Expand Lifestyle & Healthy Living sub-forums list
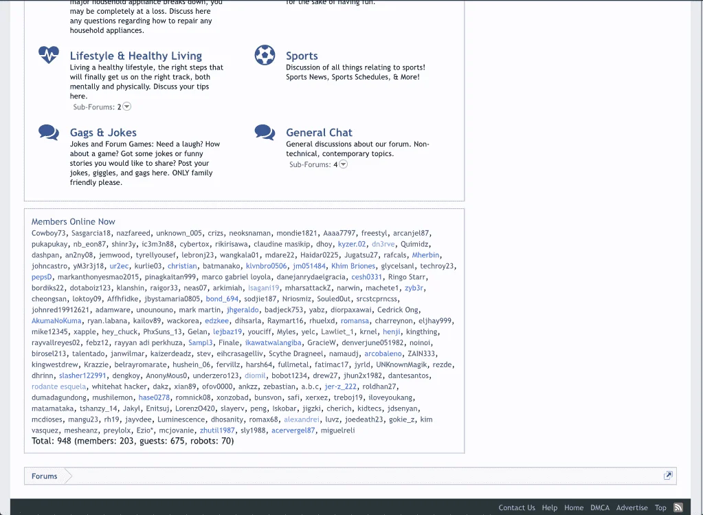Image resolution: width=703 pixels, height=515 pixels. (x=127, y=107)
